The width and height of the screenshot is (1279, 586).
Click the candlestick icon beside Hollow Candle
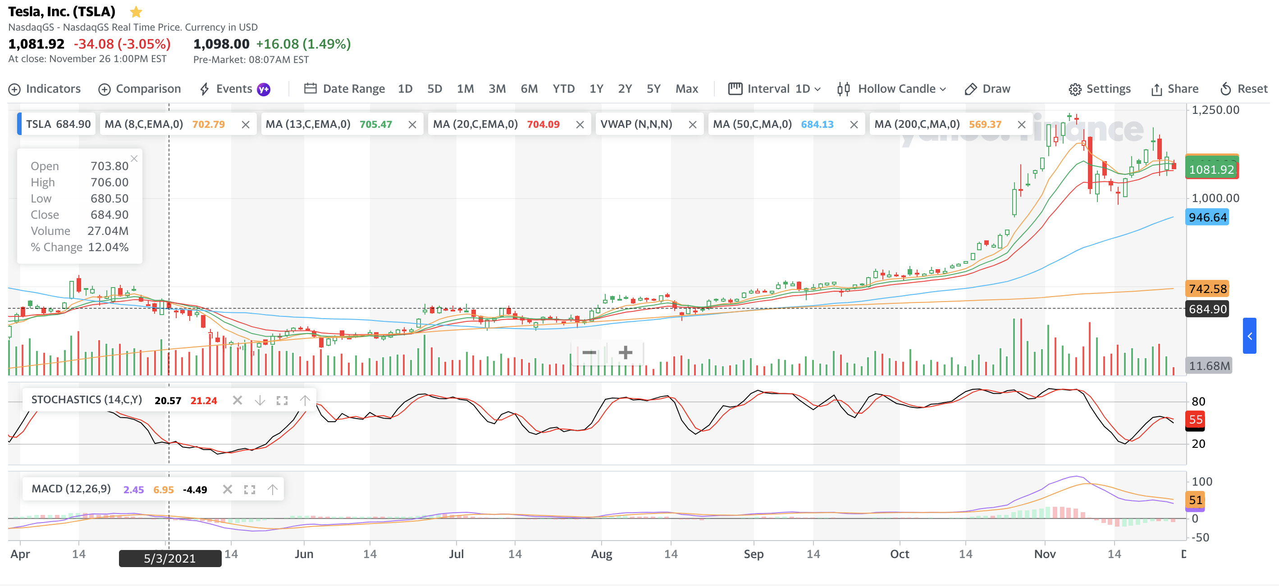844,89
